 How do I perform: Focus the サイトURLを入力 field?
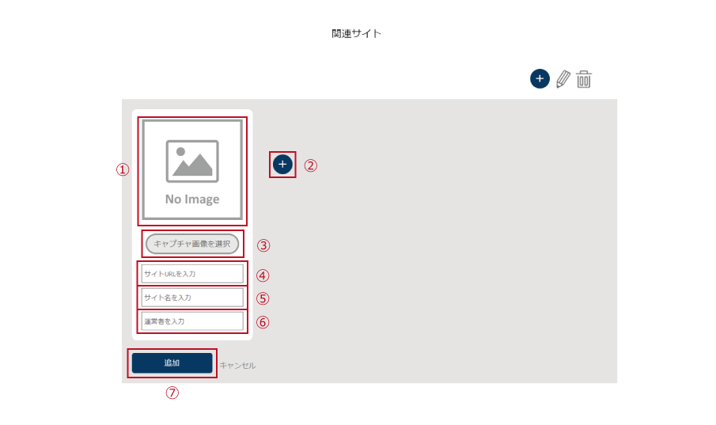[192, 274]
